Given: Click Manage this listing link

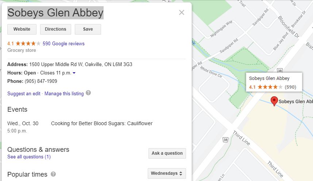Looking at the screenshot, I should (64, 93).
